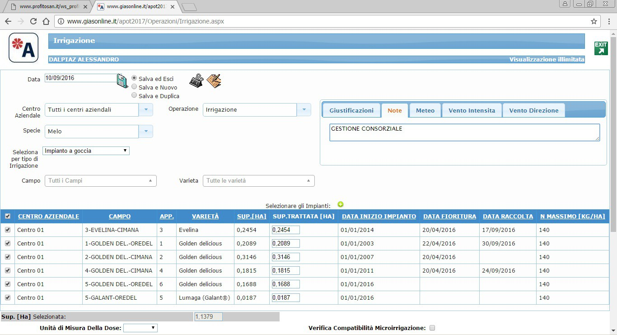Open a new browser tab
Image resolution: width=617 pixels, height=335 pixels.
click(189, 7)
